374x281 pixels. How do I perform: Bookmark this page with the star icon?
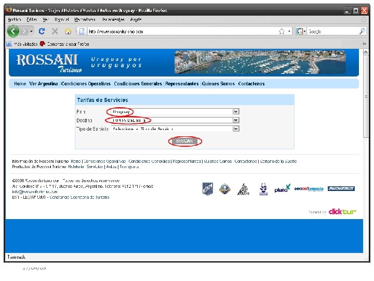tap(282, 31)
